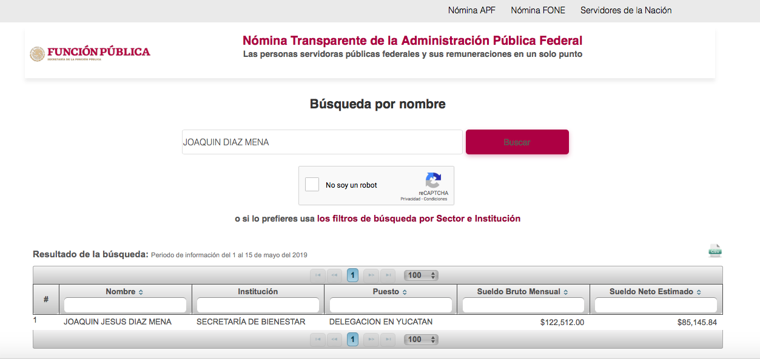Sort results by the Nombre column arrow
This screenshot has width=760, height=359.
[141, 292]
